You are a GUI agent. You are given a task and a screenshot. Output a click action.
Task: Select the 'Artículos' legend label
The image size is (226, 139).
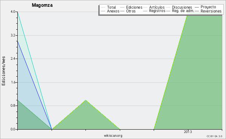click(157, 7)
